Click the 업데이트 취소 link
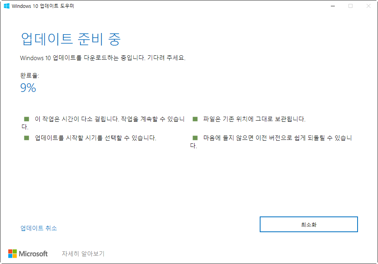The height and width of the screenshot is (264, 378). click(x=39, y=228)
